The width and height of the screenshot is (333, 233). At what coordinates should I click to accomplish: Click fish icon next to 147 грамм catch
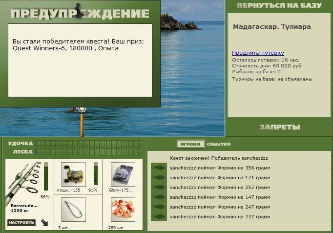click(159, 197)
